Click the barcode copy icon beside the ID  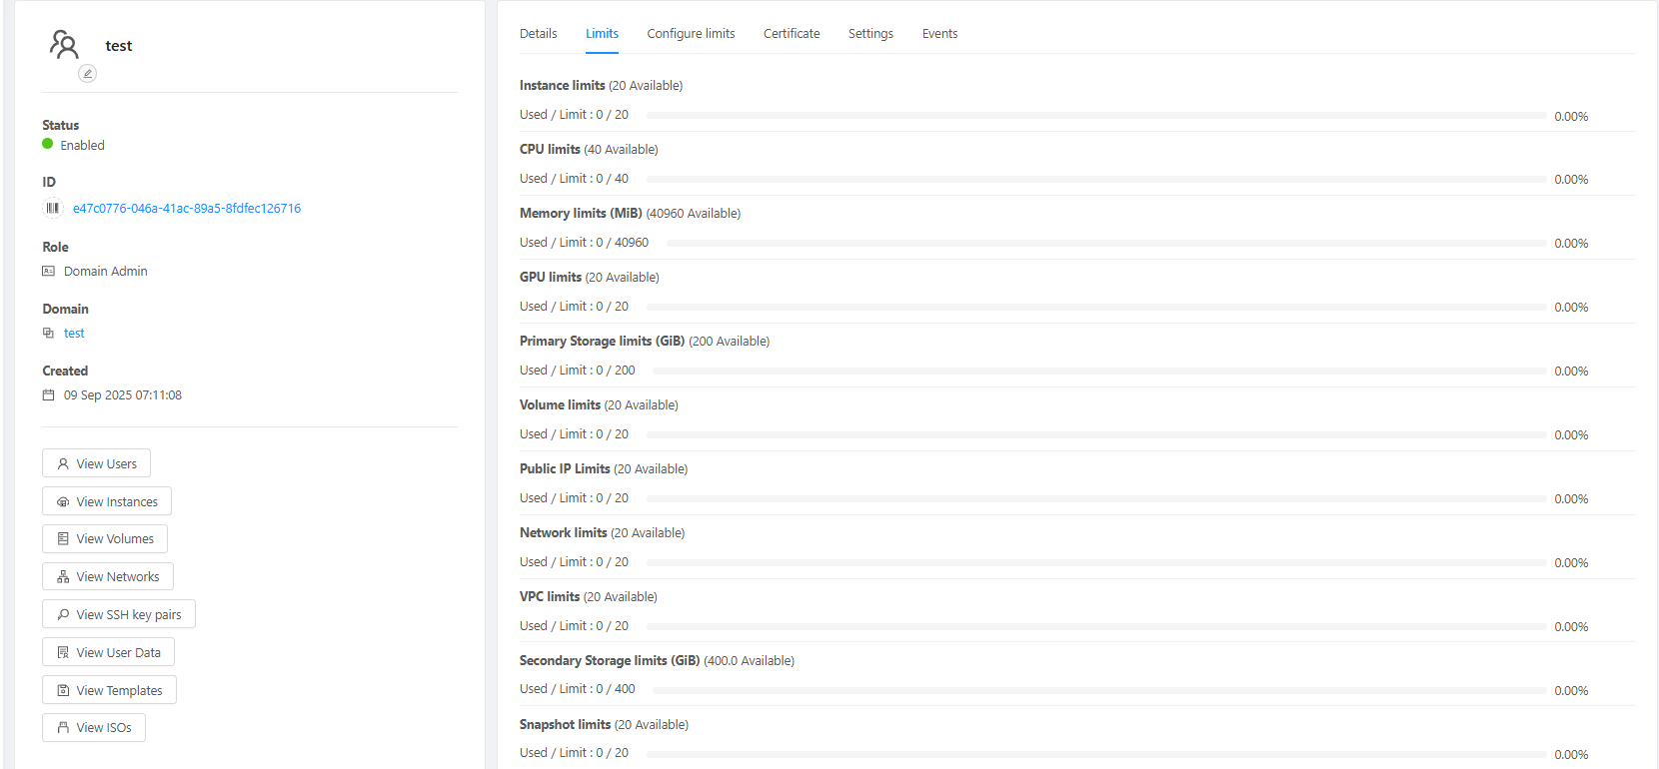(x=53, y=208)
